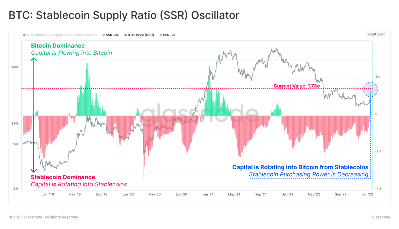Click the blue highlighted circle at current value

[x=370, y=89]
